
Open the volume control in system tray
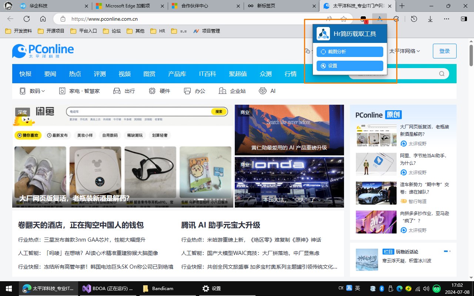coord(427,288)
